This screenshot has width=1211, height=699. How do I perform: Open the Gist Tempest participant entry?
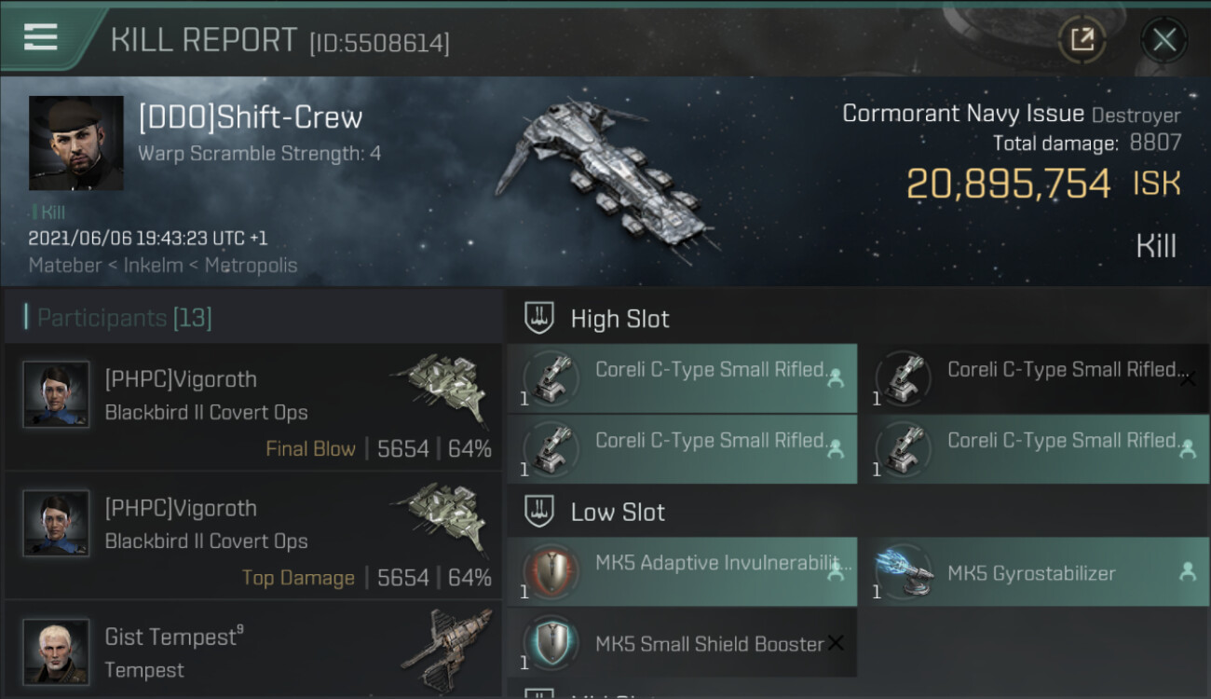[253, 651]
